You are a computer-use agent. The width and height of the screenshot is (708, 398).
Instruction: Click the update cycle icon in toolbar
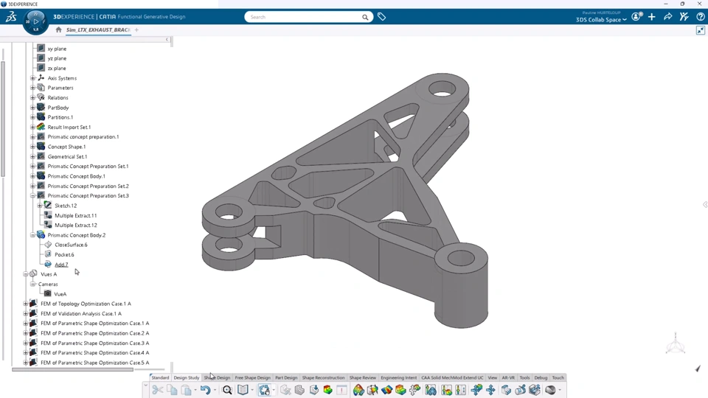tap(265, 390)
